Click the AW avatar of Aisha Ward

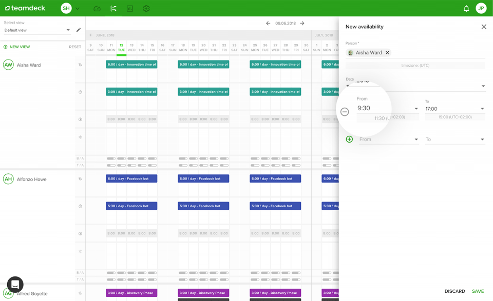(x=8, y=65)
